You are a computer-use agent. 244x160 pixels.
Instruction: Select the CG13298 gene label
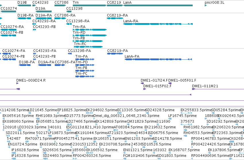click(x=74, y=8)
